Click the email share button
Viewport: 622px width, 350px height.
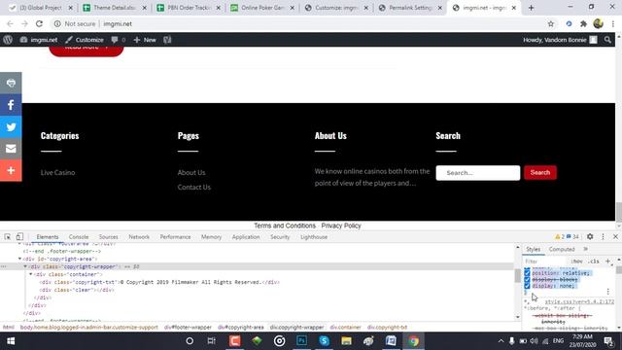(11, 149)
